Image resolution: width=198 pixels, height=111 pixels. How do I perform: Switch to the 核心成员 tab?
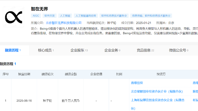(46, 50)
